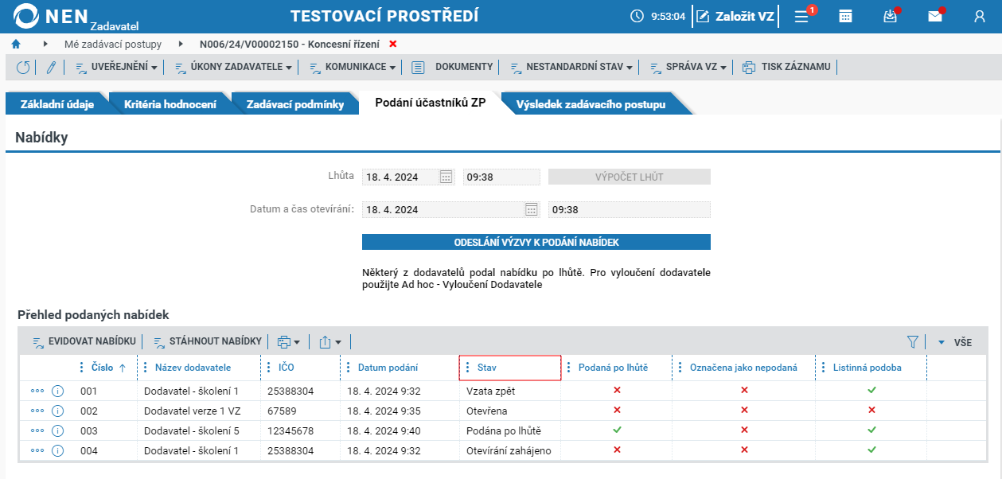Open Listinná podoba column menu dots
The image size is (1002, 479).
(823, 368)
